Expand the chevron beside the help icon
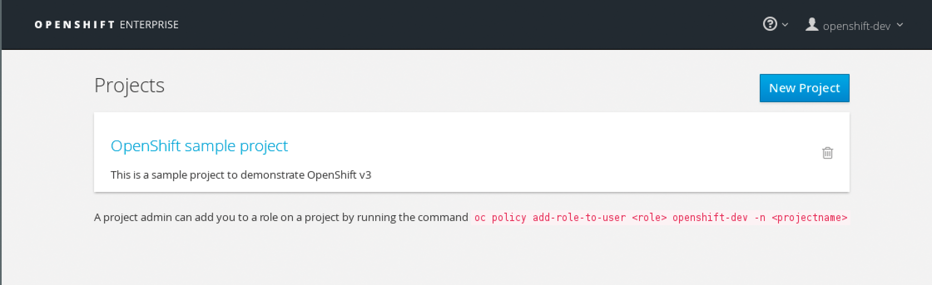 [785, 25]
